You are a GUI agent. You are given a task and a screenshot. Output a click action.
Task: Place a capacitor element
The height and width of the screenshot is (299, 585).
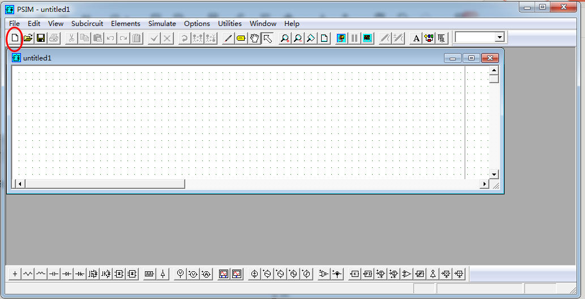point(54,274)
